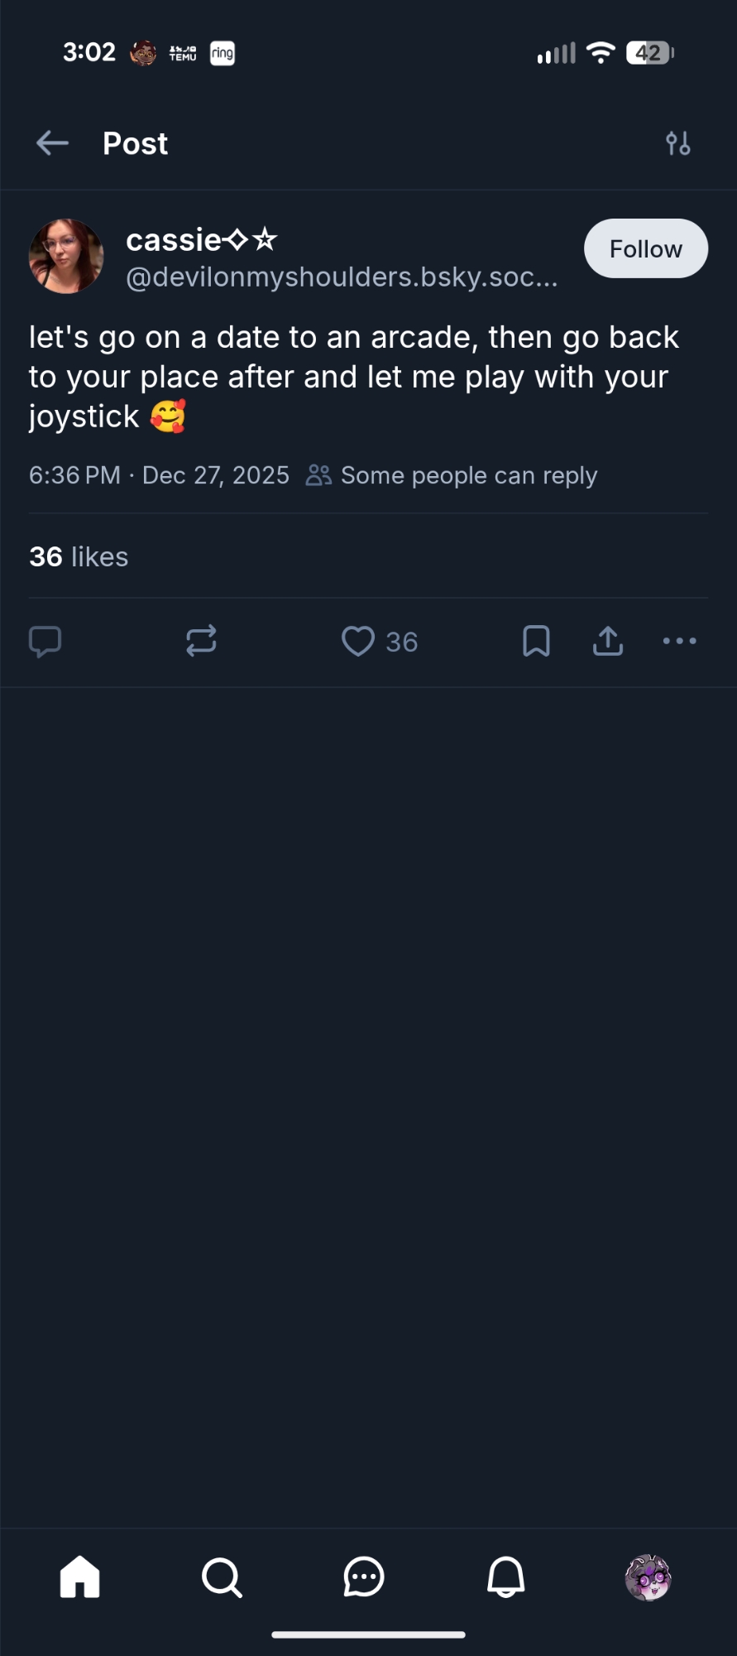
Task: Open my profile avatar tab
Action: click(x=648, y=1577)
